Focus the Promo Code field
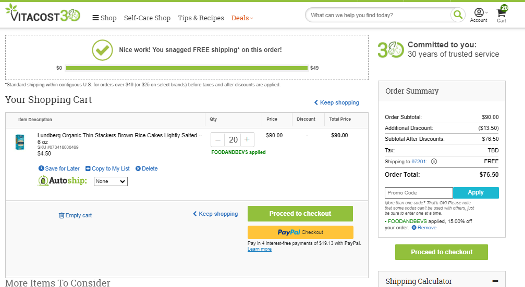 [419, 192]
